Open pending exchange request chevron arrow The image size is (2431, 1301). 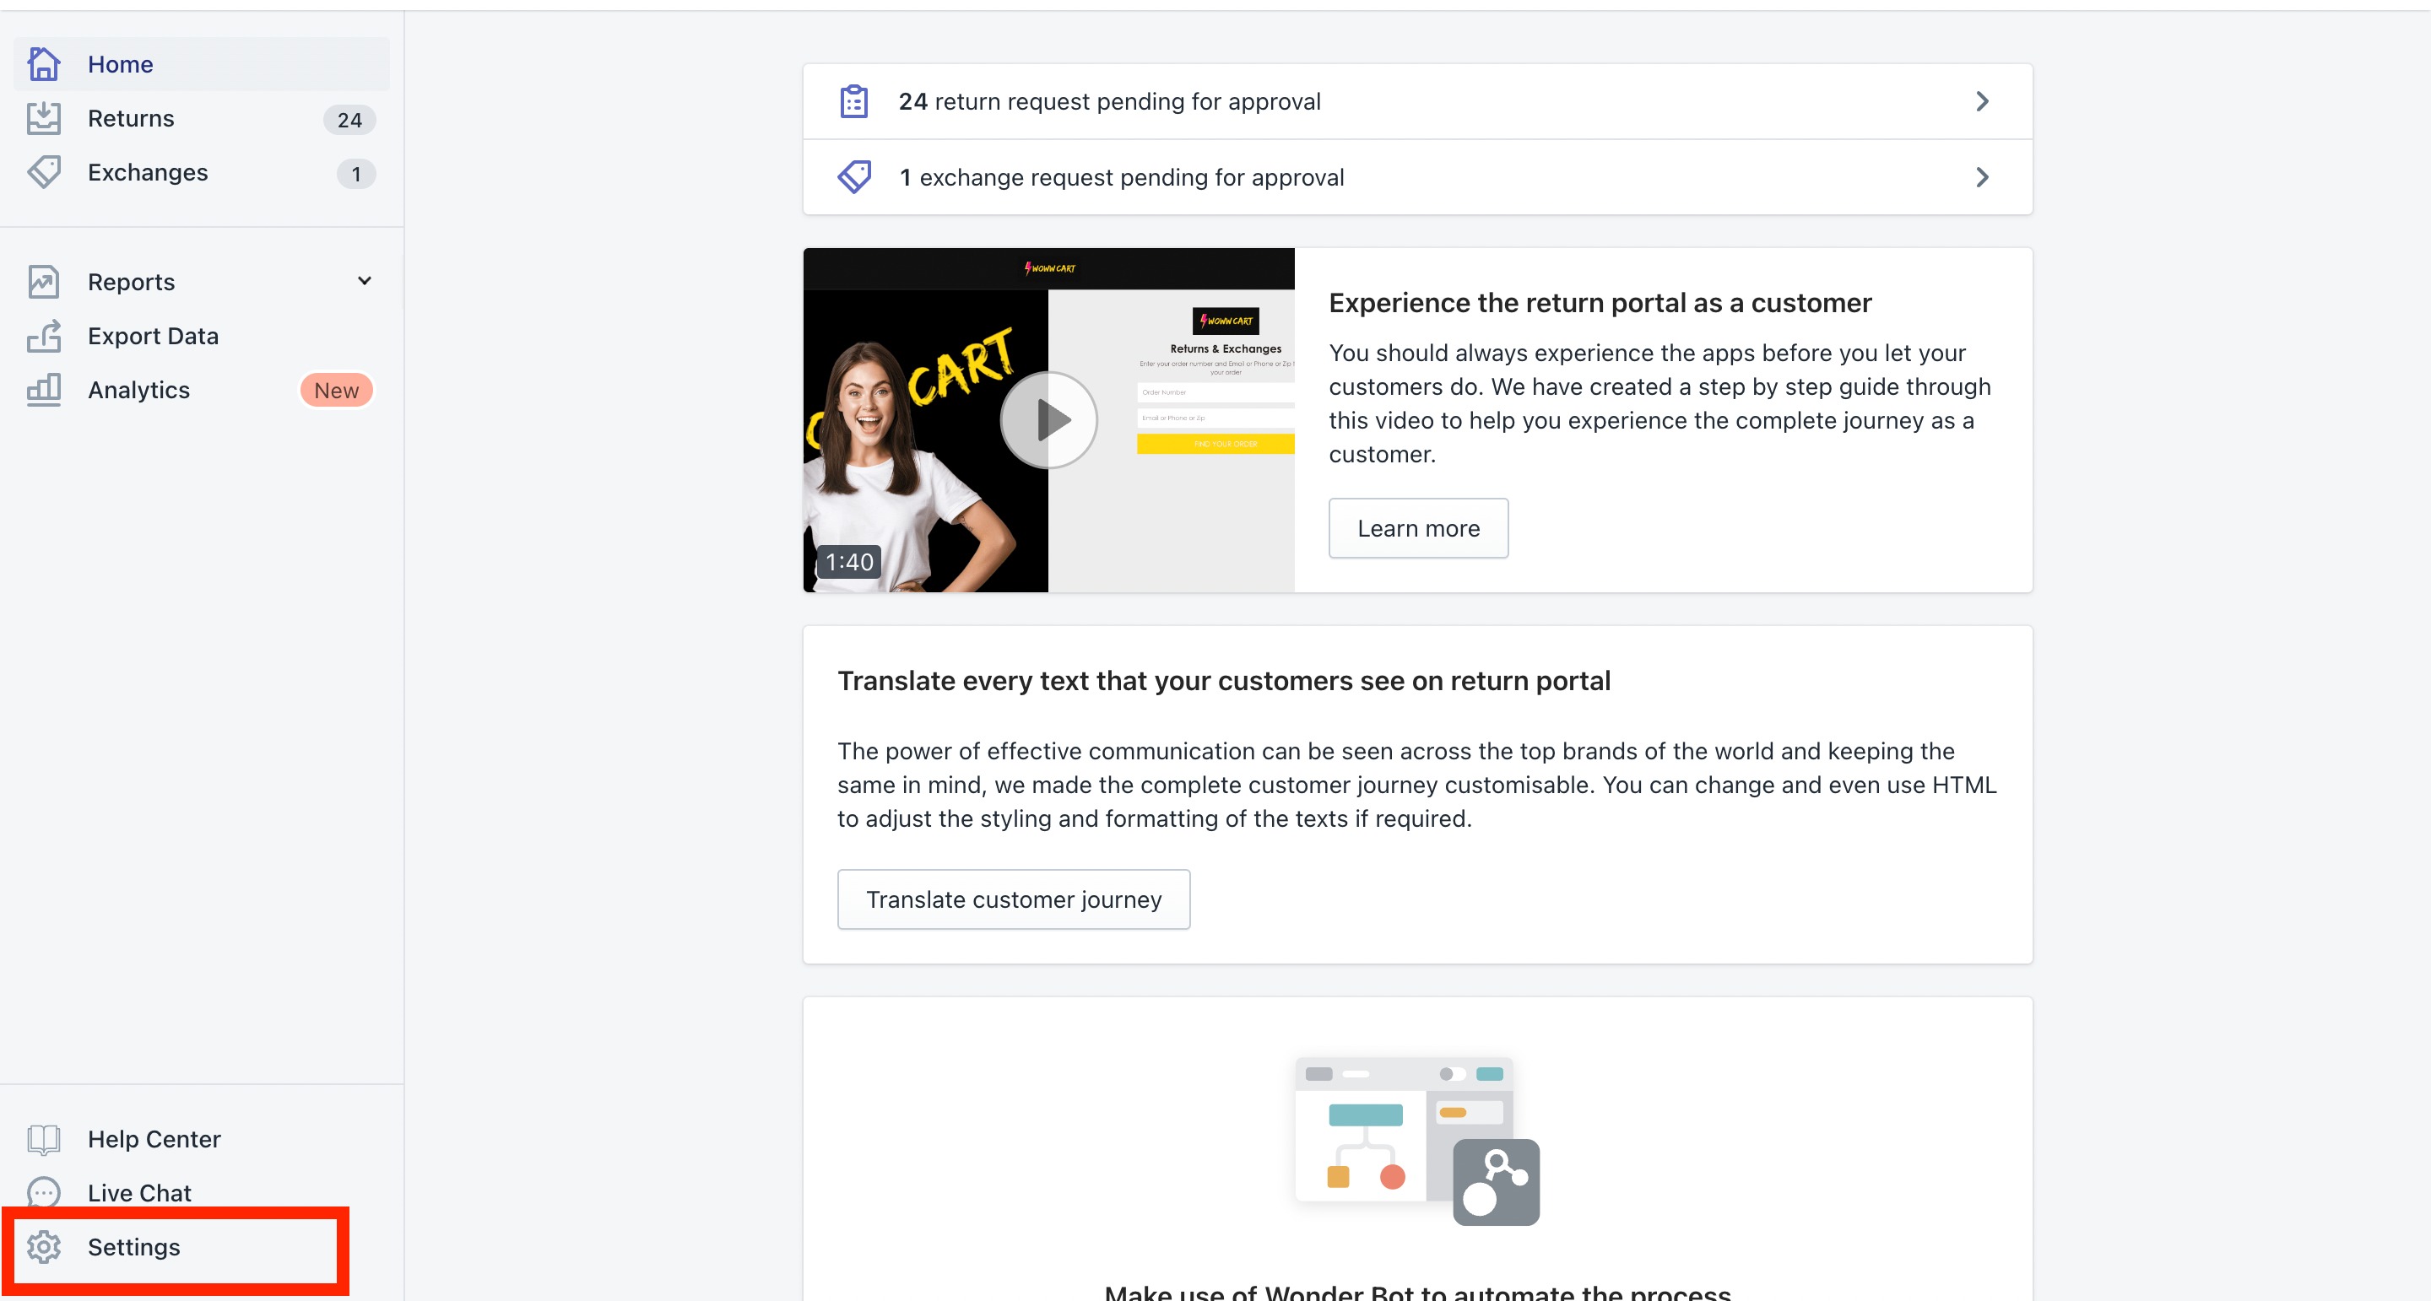(1982, 177)
